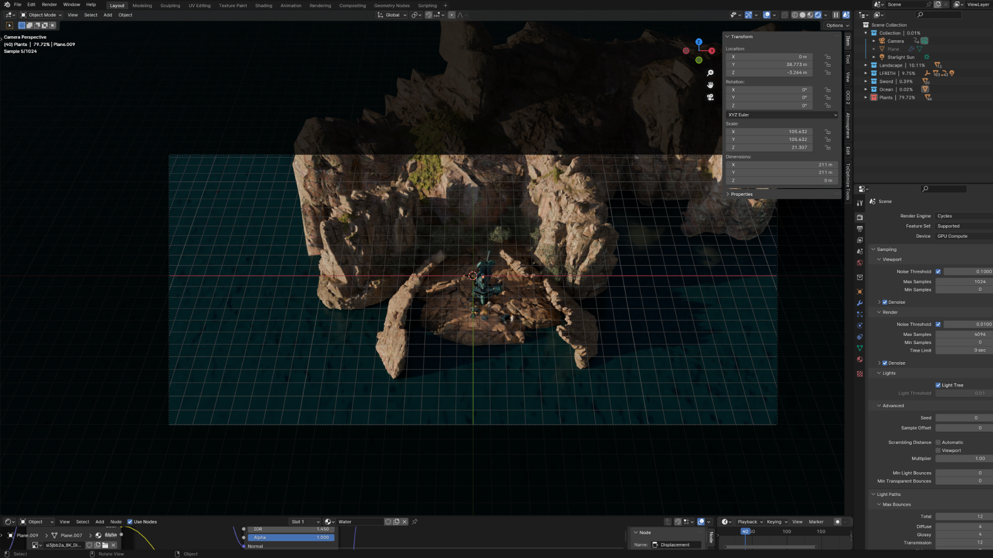Open the Material properties tab
Image resolution: width=993 pixels, height=558 pixels.
pyautogui.click(x=860, y=360)
